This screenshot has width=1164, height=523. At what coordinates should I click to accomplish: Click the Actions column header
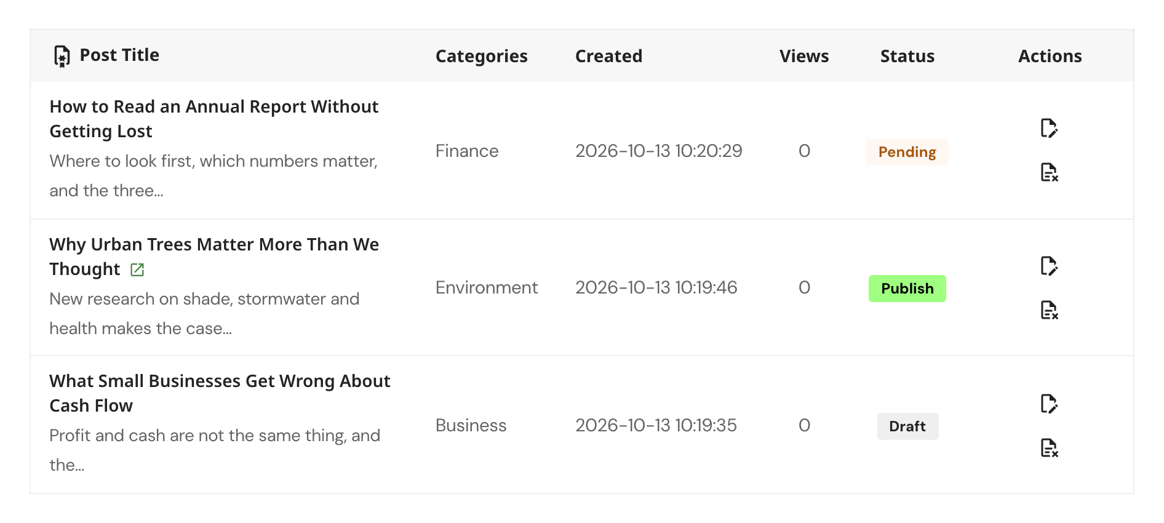pos(1050,56)
